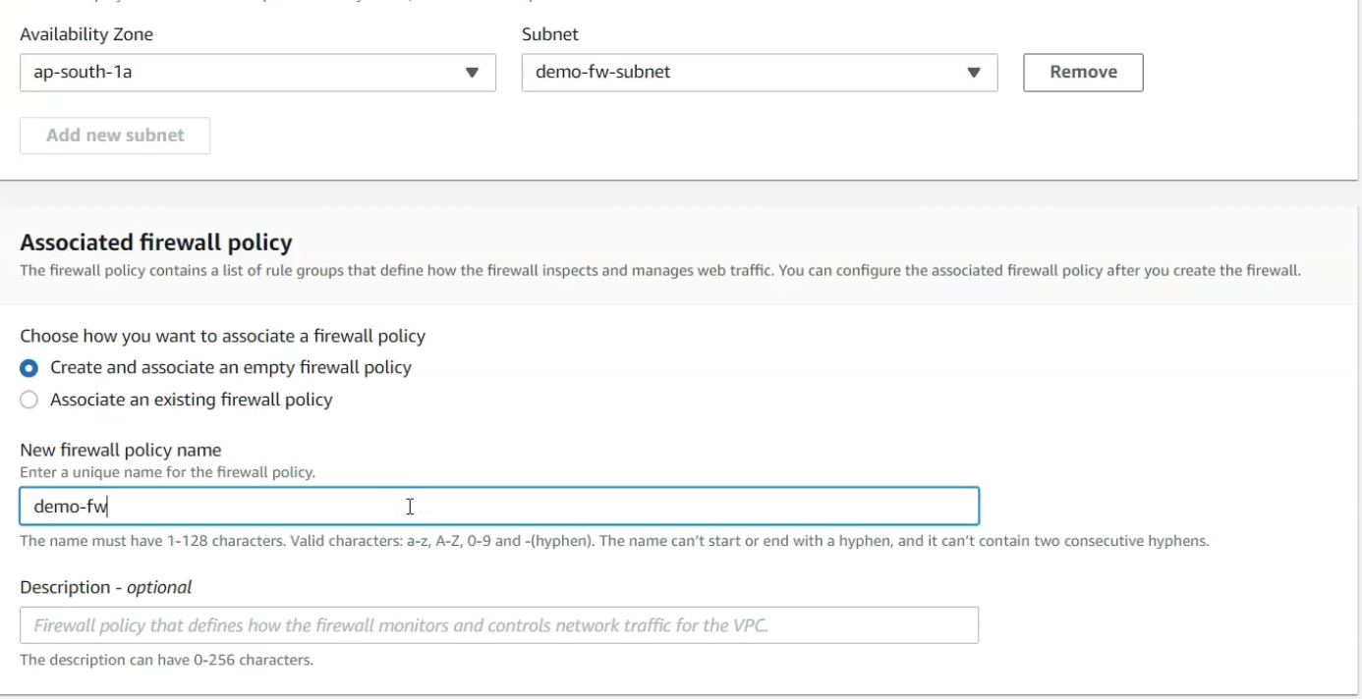1362x699 pixels.
Task: Click the Availability Zone dropdown arrow
Action: [x=472, y=72]
